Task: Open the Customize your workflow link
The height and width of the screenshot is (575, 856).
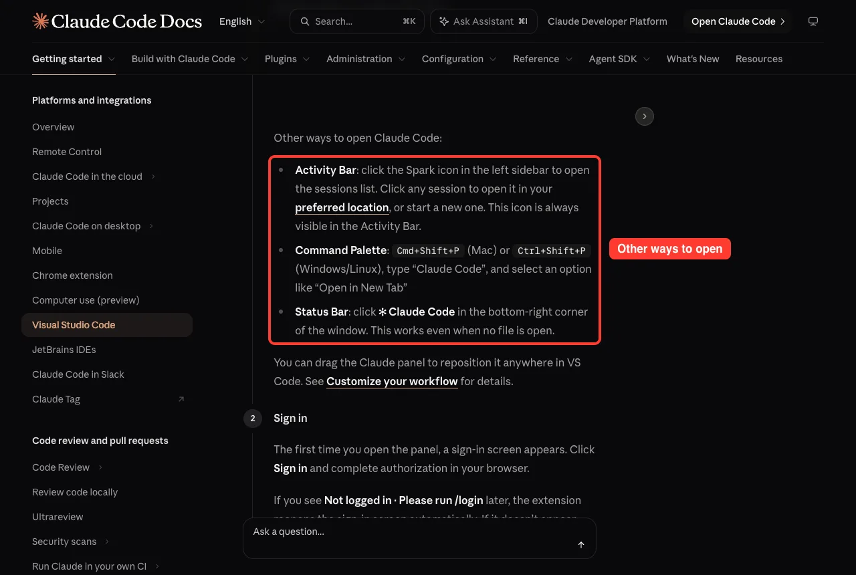Action: coord(392,381)
